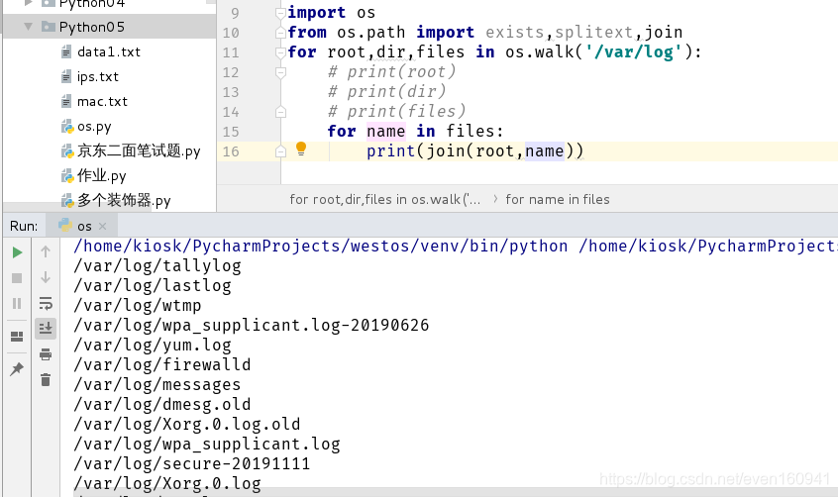Screen dimensions: 838x497
Task: Click the data1.txt file icon
Action: [x=66, y=51]
